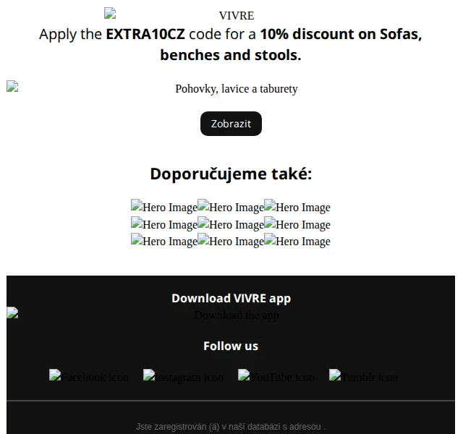
Task: Click the EXTRA10CZ discount code text
Action: pos(145,34)
